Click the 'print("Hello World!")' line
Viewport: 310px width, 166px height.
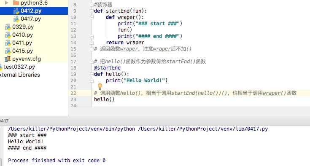point(137,80)
